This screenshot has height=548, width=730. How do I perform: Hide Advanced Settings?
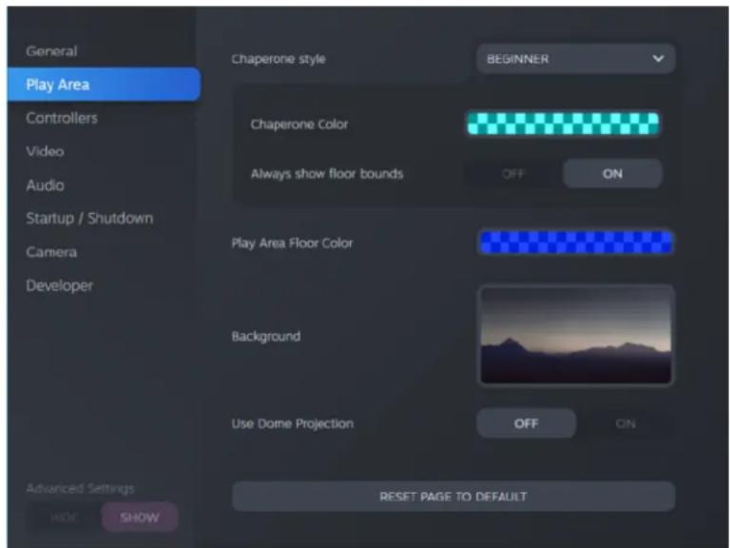pos(64,518)
